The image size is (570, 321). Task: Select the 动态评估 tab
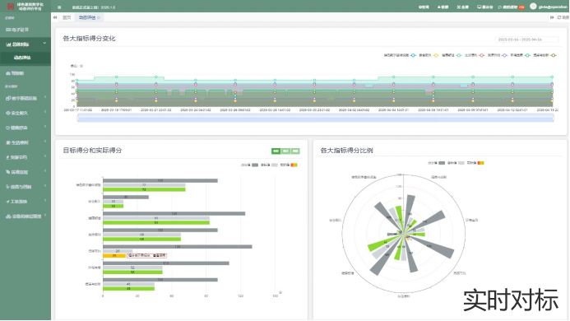click(x=87, y=17)
